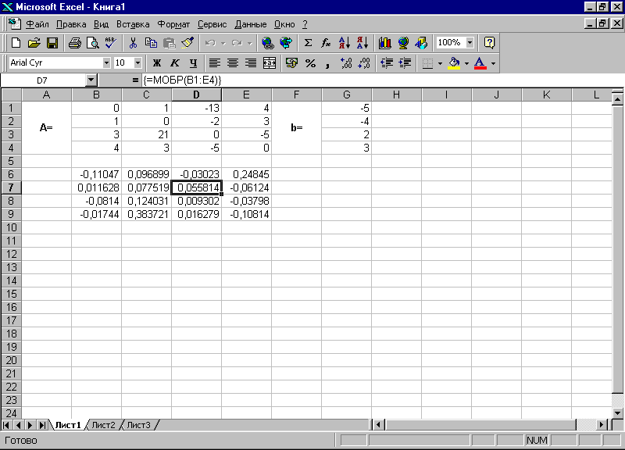
Task: Decrease decimal places icon
Action: point(364,63)
